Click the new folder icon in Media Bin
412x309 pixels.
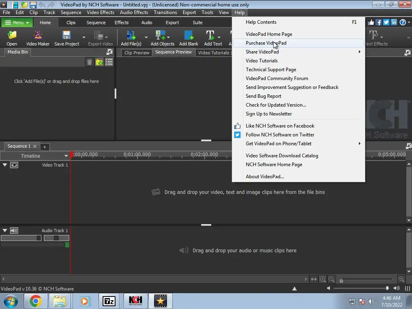pyautogui.click(x=99, y=62)
